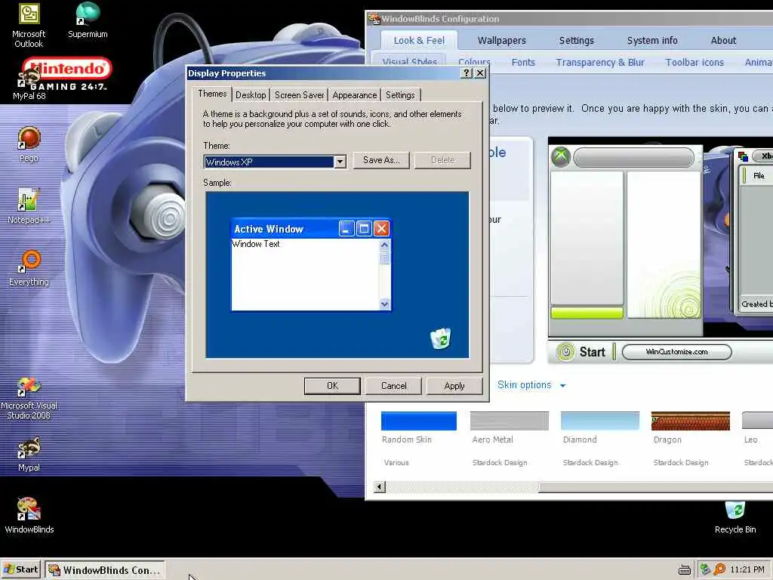Click the WindowBlinds Con... taskbar button
The height and width of the screenshot is (580, 773).
pos(104,570)
